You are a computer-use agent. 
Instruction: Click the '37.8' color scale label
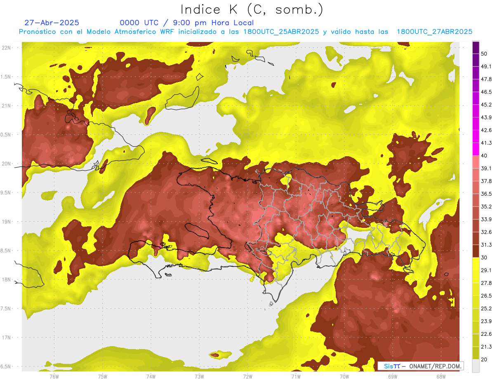point(487,181)
